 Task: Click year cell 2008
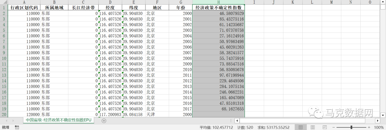click(x=181, y=58)
